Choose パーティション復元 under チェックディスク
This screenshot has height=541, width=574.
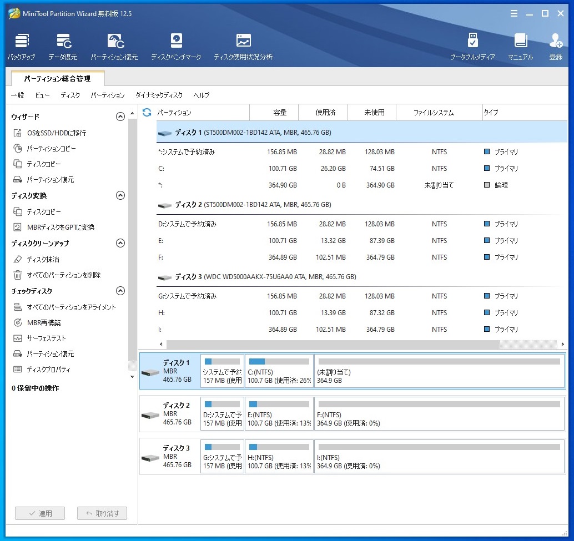43,353
